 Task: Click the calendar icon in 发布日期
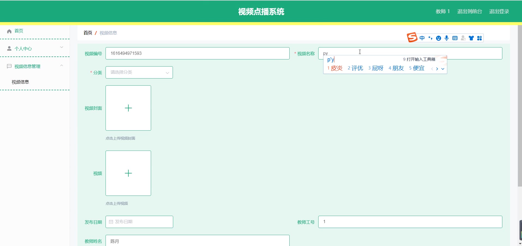pyautogui.click(x=111, y=222)
